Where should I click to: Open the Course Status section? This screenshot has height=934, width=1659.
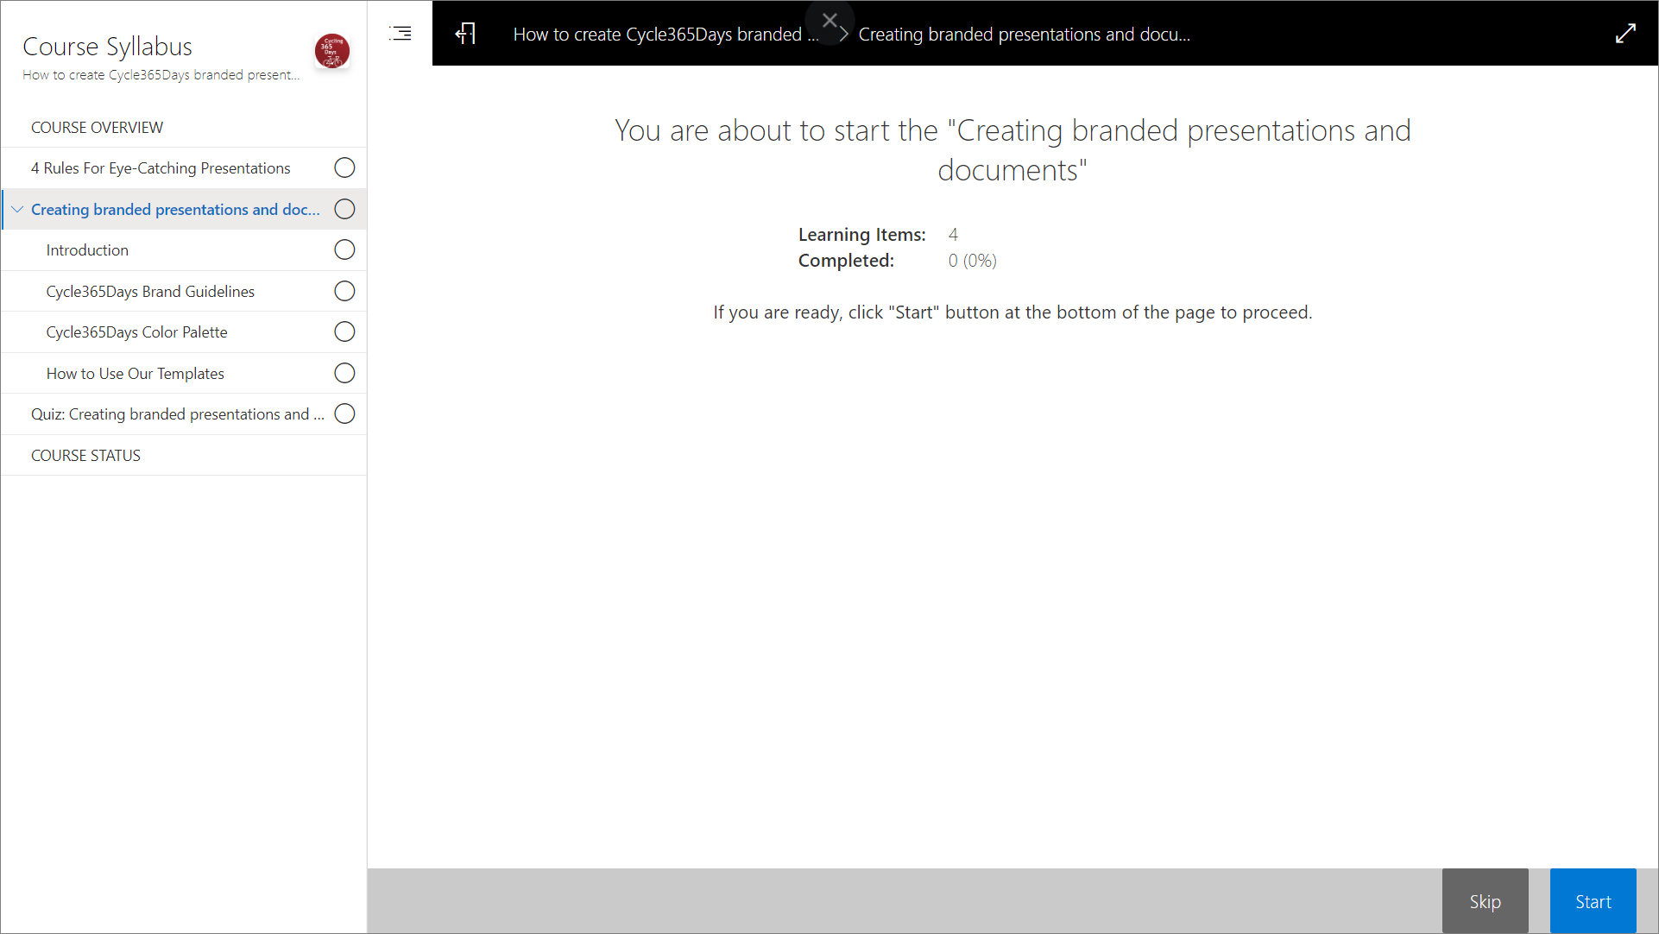click(85, 456)
